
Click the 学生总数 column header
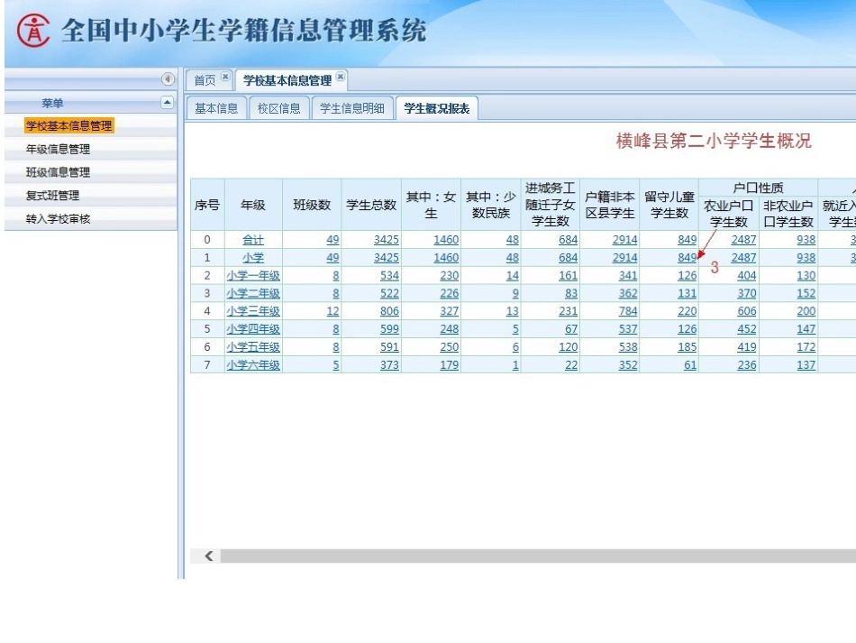(x=371, y=205)
